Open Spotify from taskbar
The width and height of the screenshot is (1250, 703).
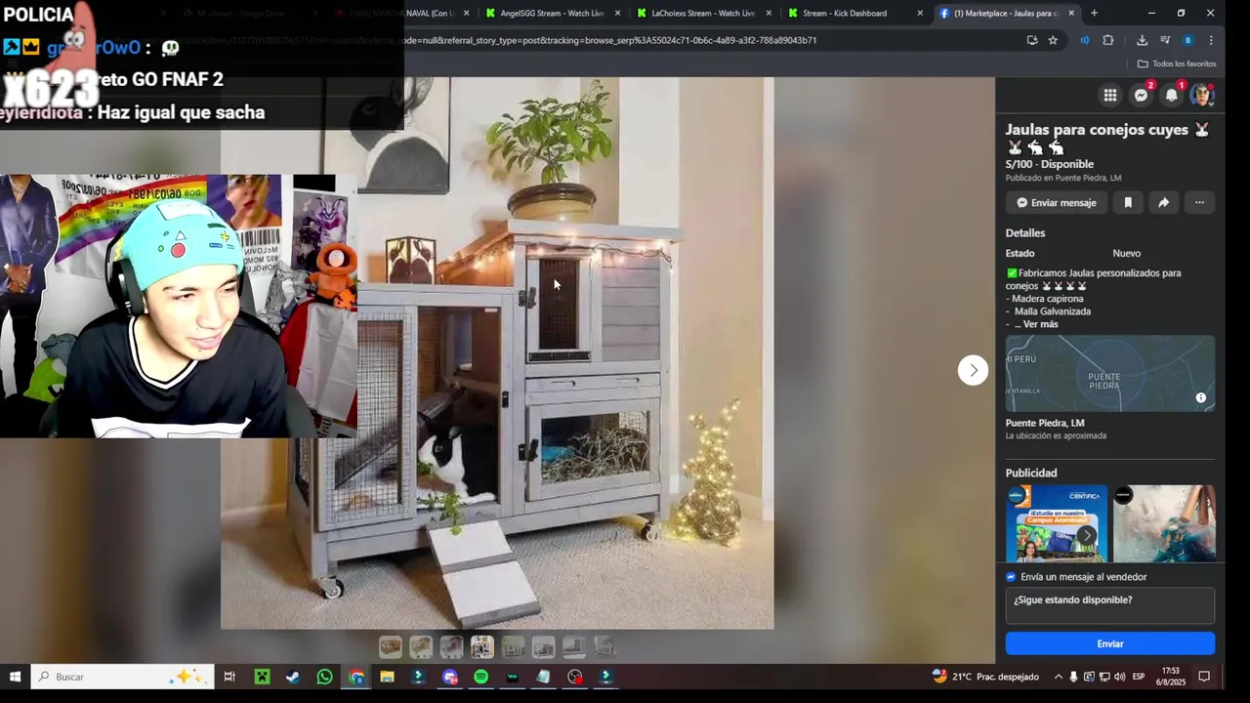(481, 677)
